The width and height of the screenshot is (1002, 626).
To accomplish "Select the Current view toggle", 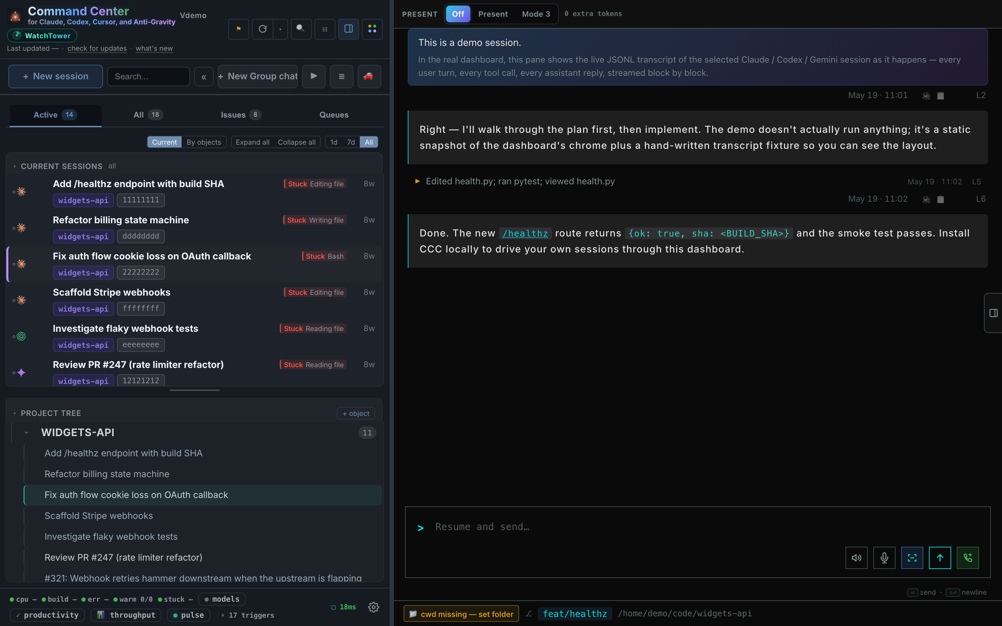I will pyautogui.click(x=164, y=142).
